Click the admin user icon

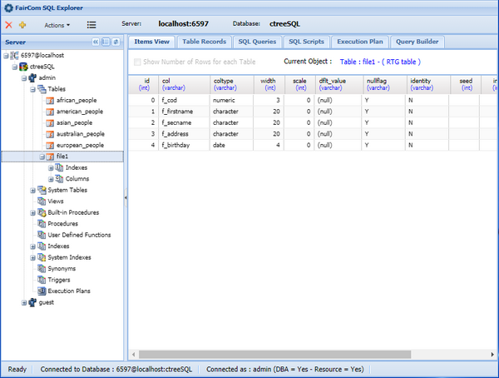(32, 77)
